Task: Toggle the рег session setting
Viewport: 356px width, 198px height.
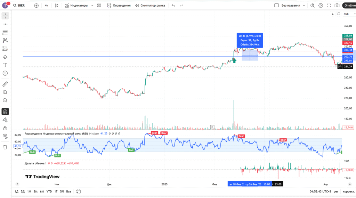Action: [x=336, y=191]
